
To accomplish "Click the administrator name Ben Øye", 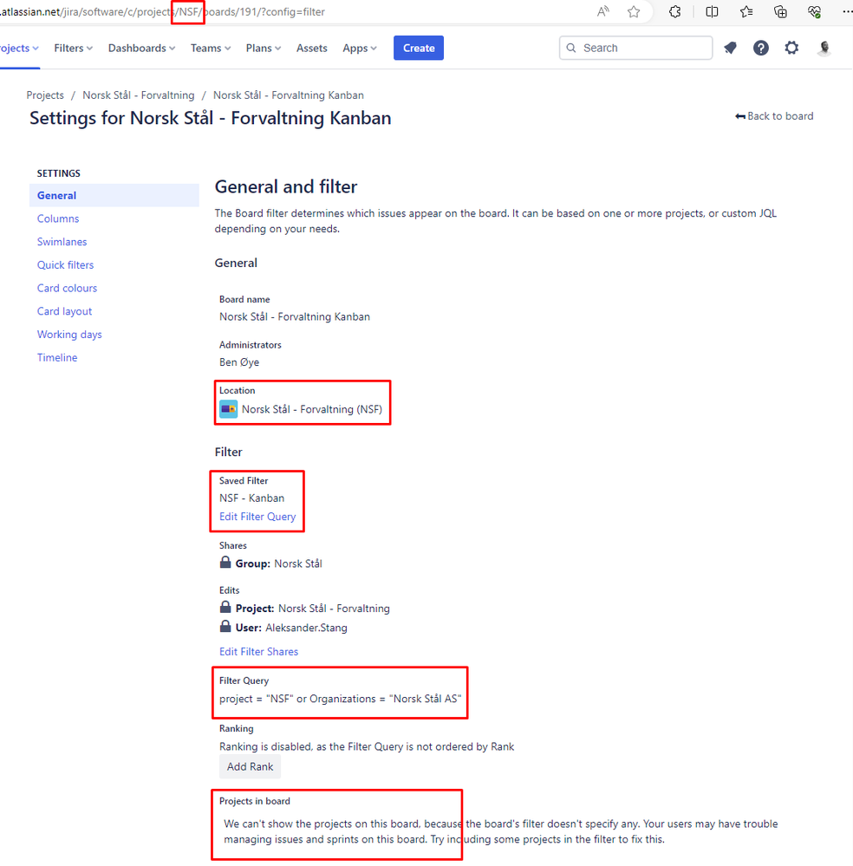I will click(x=239, y=362).
